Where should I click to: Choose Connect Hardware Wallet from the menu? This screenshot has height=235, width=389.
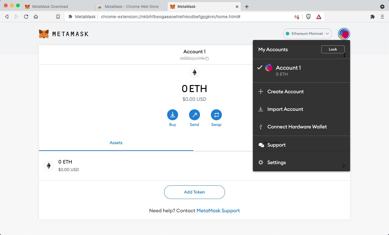click(x=301, y=127)
